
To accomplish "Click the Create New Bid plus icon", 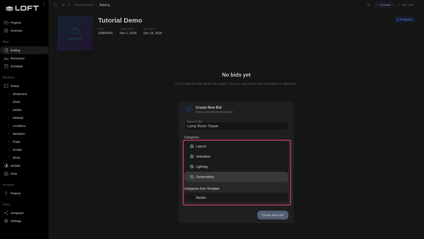I will click(x=188, y=110).
